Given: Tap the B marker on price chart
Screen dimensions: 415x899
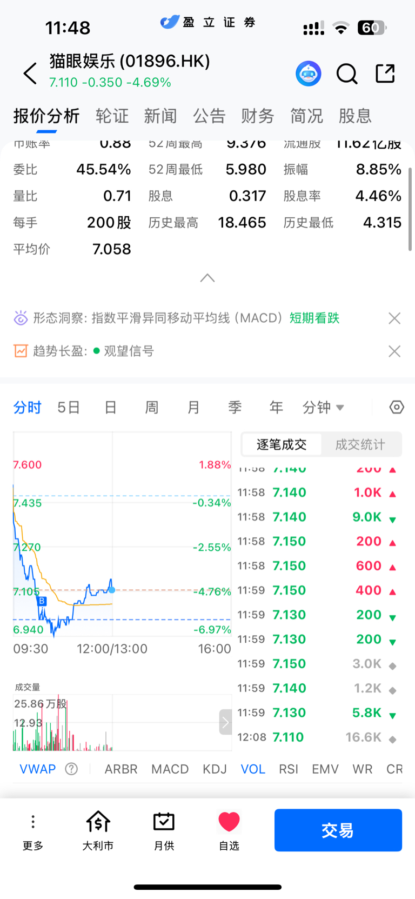Looking at the screenshot, I should tap(42, 601).
